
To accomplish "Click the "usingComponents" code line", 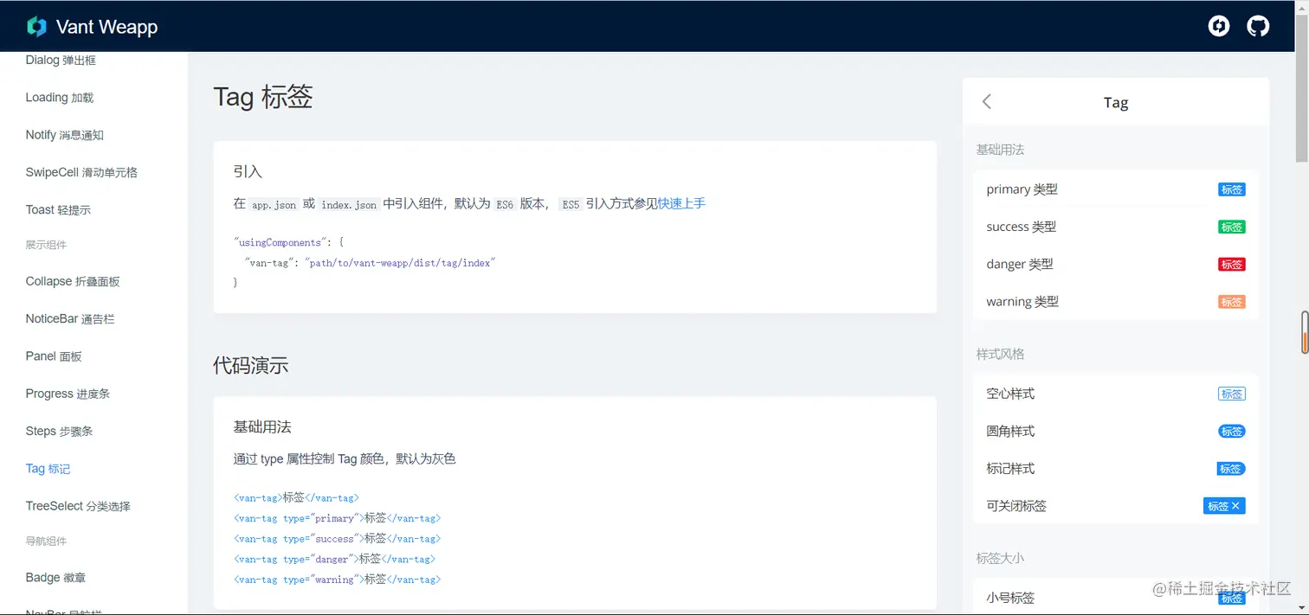I will 288,243.
